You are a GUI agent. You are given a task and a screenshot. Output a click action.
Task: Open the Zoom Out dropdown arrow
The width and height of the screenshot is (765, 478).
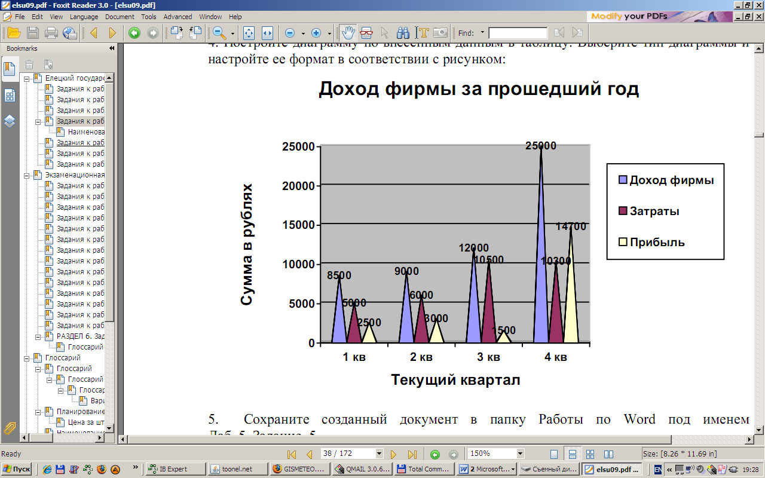(x=303, y=33)
